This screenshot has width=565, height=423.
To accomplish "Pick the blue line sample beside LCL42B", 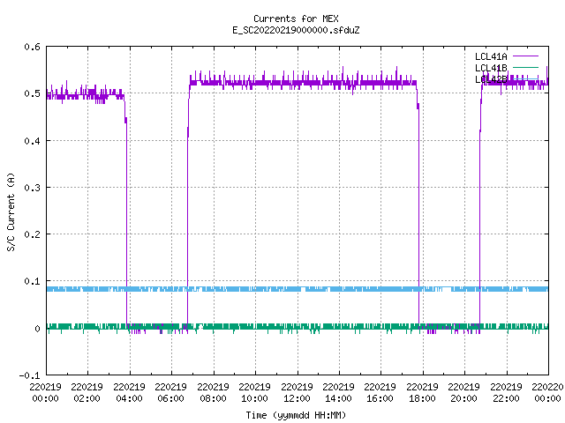I will [x=525, y=78].
